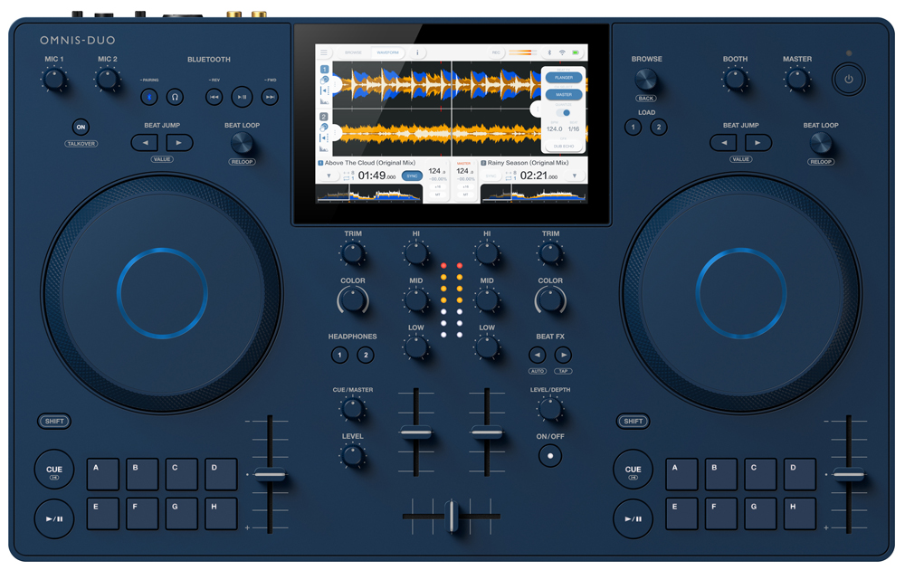
Task: Select the MASTER FX channel button on screen
Action: point(563,94)
